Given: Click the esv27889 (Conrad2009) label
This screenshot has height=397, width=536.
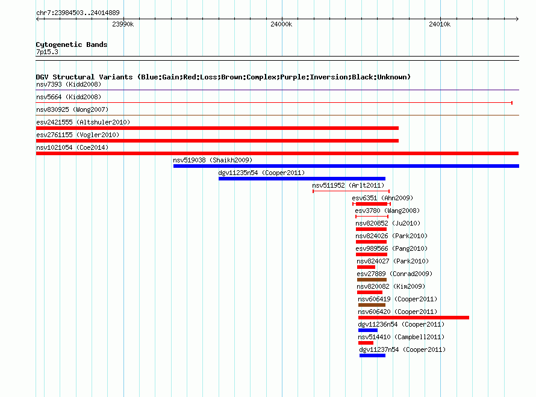Looking at the screenshot, I should click(x=394, y=274).
